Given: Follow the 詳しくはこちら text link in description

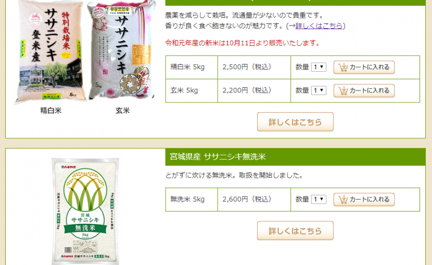Looking at the screenshot, I should point(319,26).
